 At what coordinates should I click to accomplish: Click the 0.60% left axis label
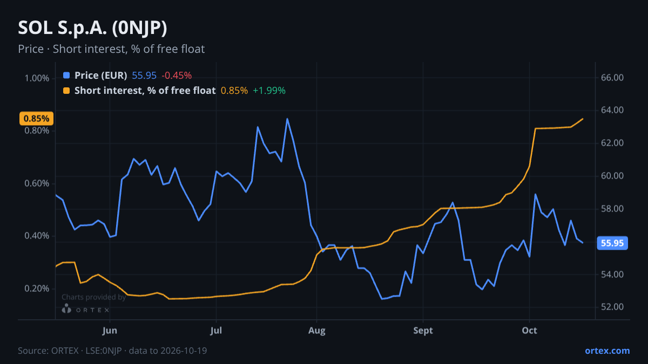click(x=37, y=183)
